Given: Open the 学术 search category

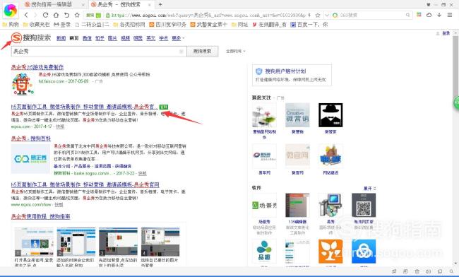Looking at the screenshot, I should point(163,38).
